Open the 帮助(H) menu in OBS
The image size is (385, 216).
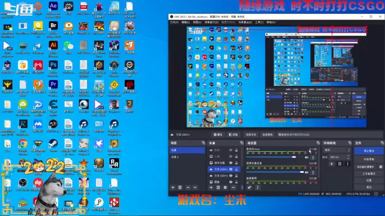[x=271, y=22]
